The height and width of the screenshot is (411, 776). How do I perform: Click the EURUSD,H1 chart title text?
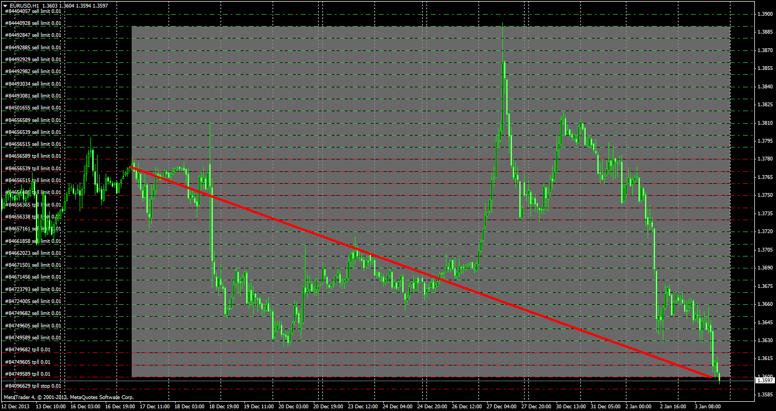[24, 5]
